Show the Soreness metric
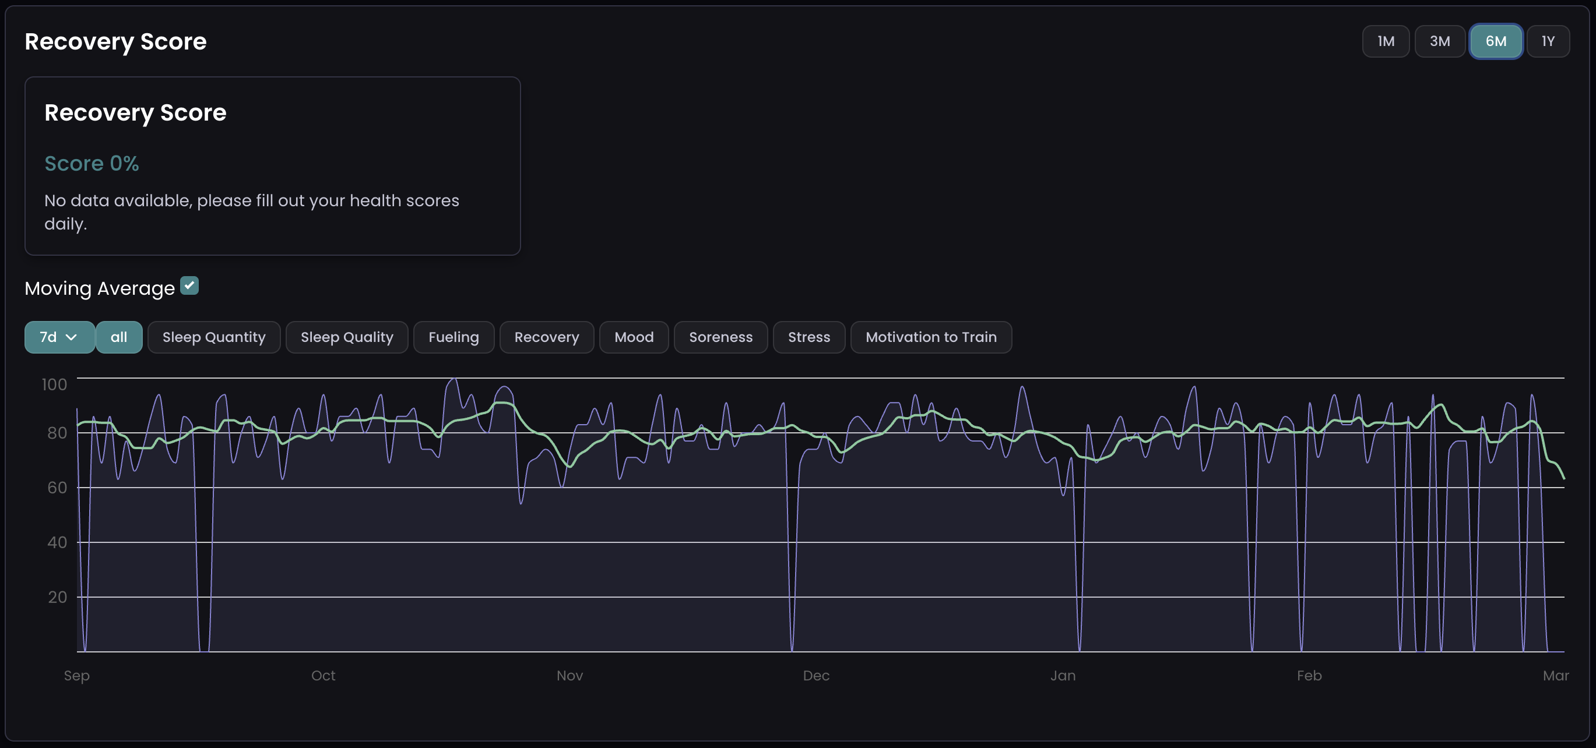 720,337
